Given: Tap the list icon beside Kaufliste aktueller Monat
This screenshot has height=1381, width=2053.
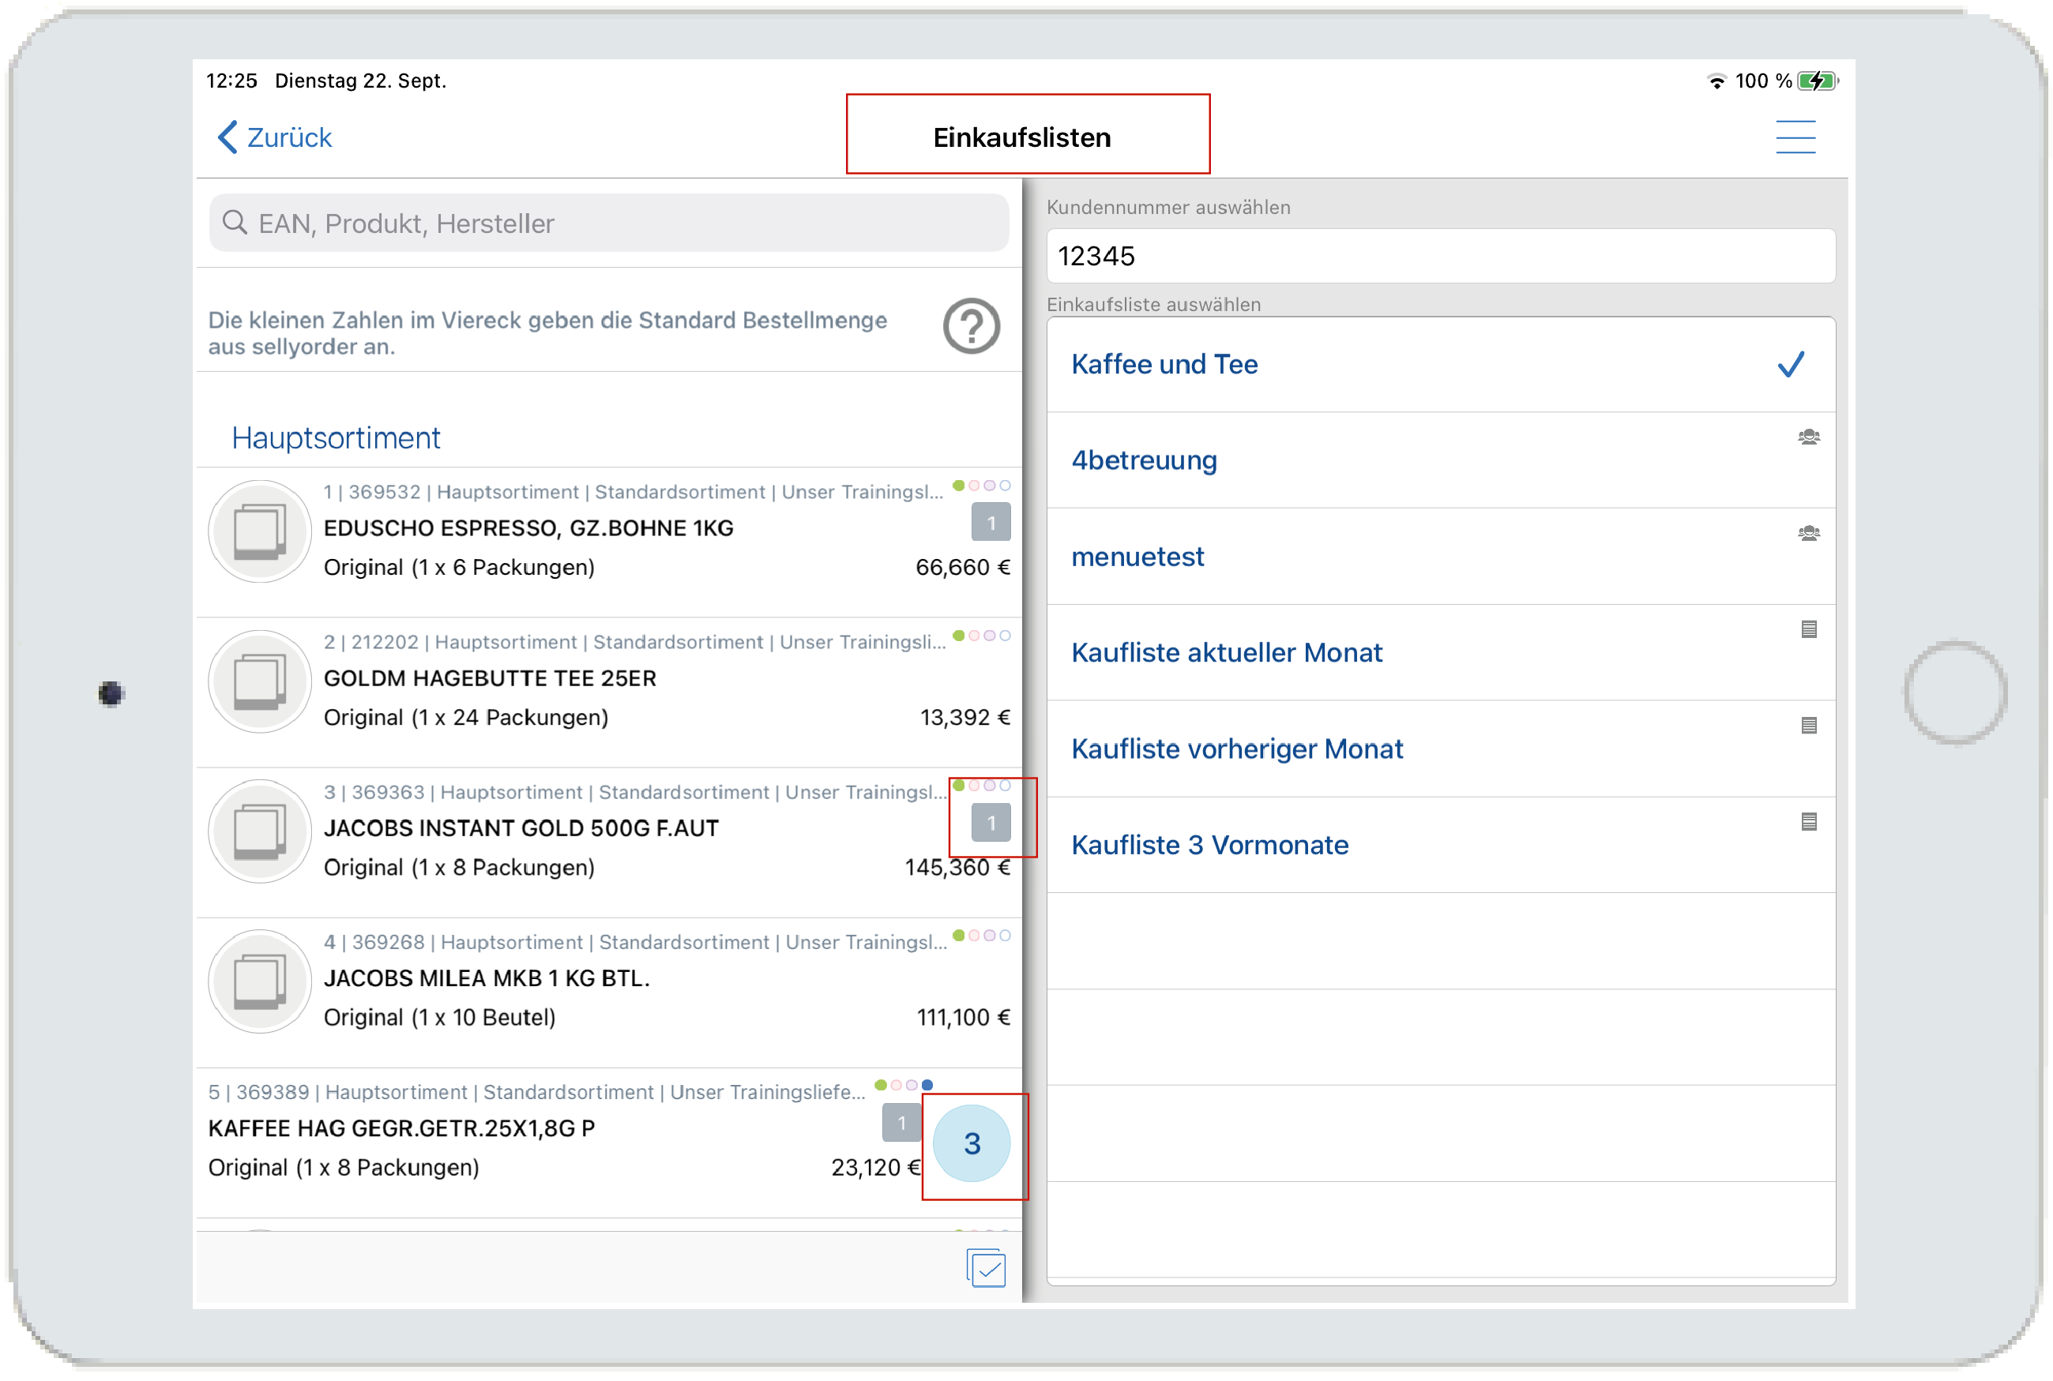Looking at the screenshot, I should [x=1808, y=629].
